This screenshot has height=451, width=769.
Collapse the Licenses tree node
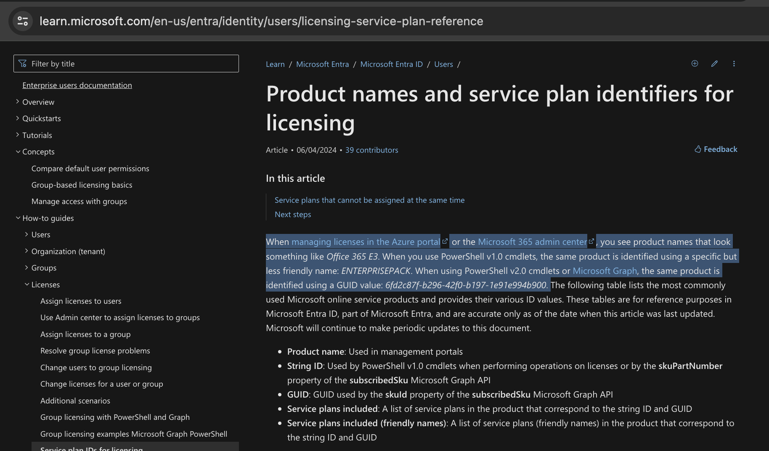click(x=27, y=284)
